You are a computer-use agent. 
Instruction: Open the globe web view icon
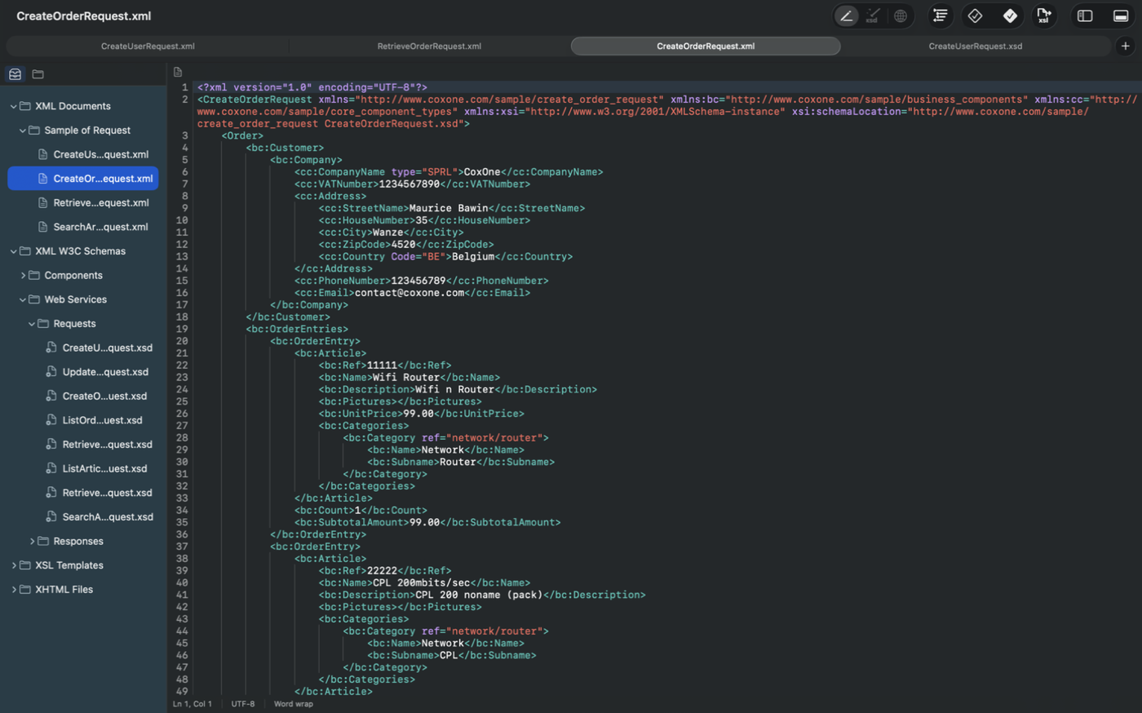point(901,15)
